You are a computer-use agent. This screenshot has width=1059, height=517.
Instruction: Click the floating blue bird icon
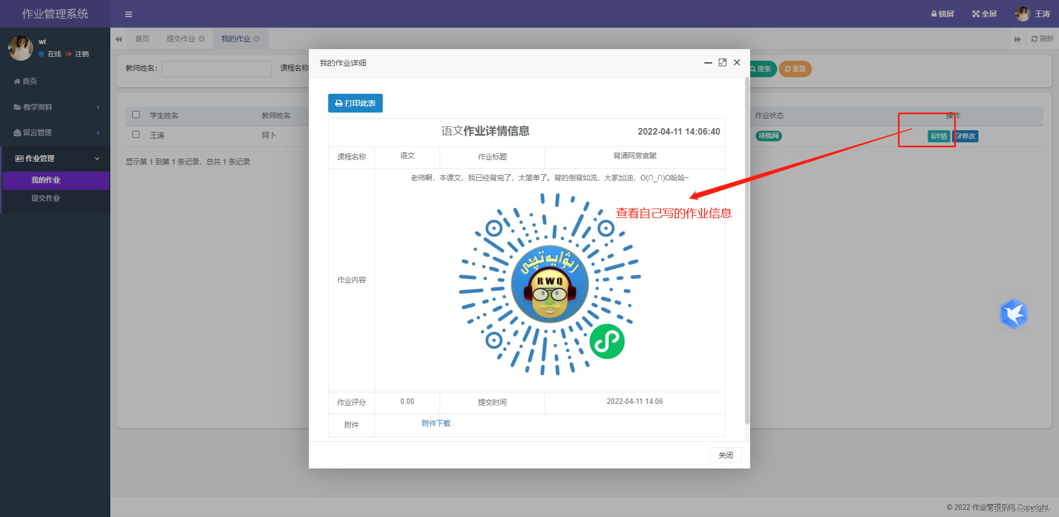(x=1014, y=314)
